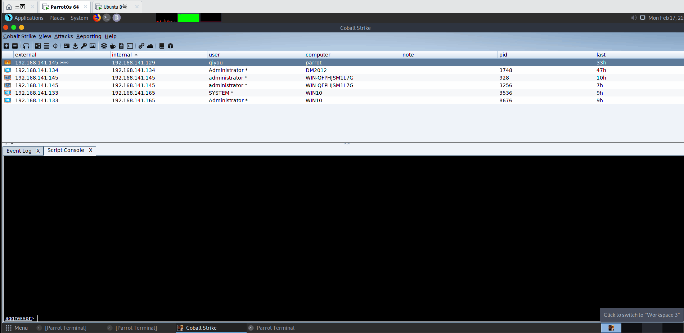Select the WIN10 SYSTEM beacon row

343,93
